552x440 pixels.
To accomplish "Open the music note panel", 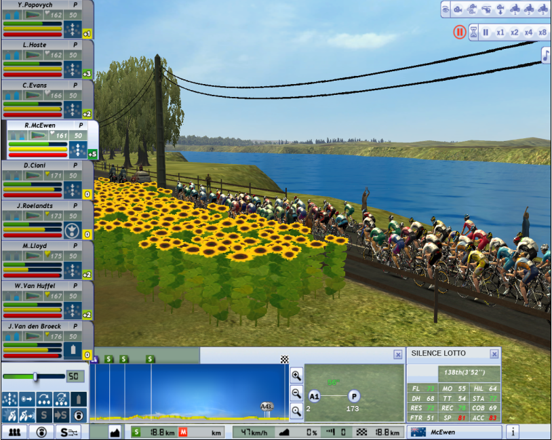I will [546, 56].
